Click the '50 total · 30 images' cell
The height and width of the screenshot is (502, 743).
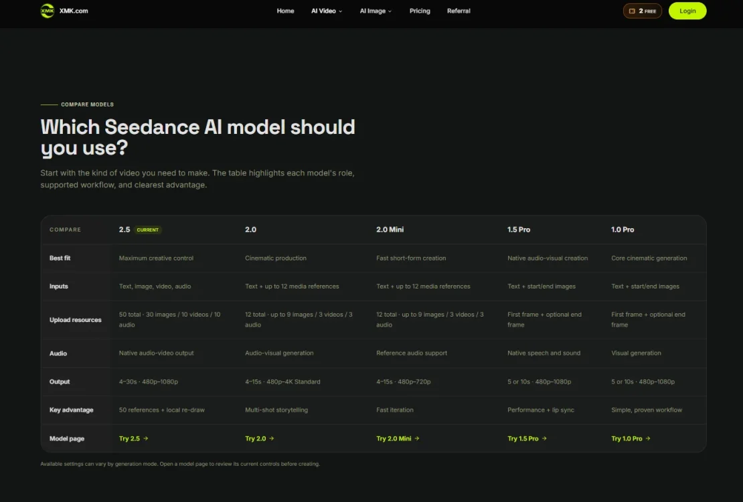coord(169,319)
